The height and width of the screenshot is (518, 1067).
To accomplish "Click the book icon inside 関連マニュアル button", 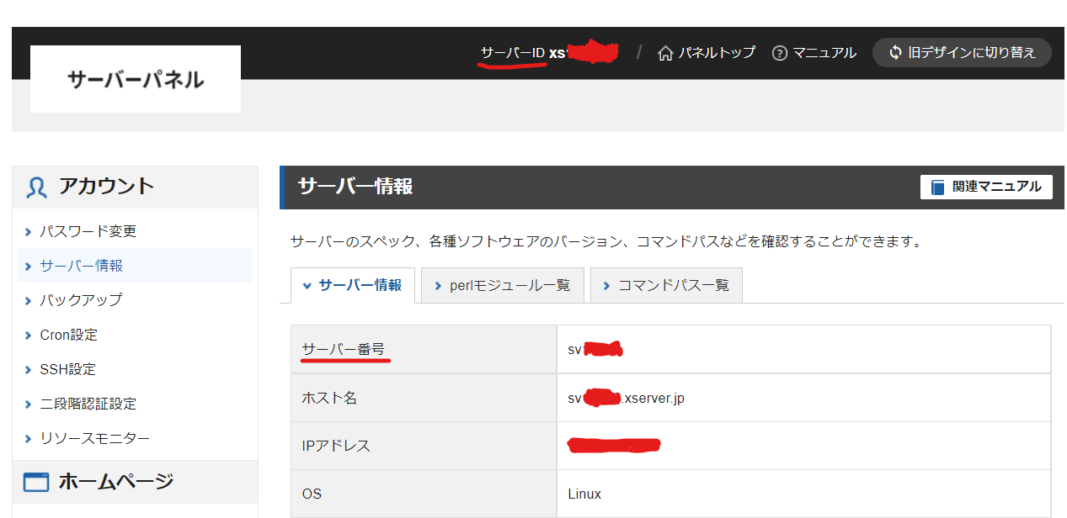I will click(937, 187).
